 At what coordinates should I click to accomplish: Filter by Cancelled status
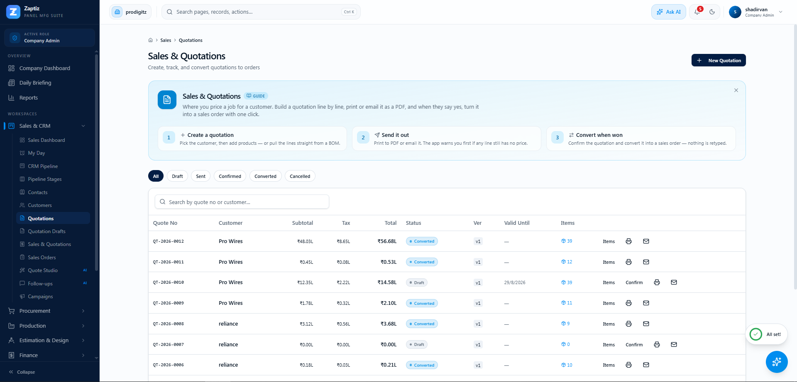[x=300, y=176]
